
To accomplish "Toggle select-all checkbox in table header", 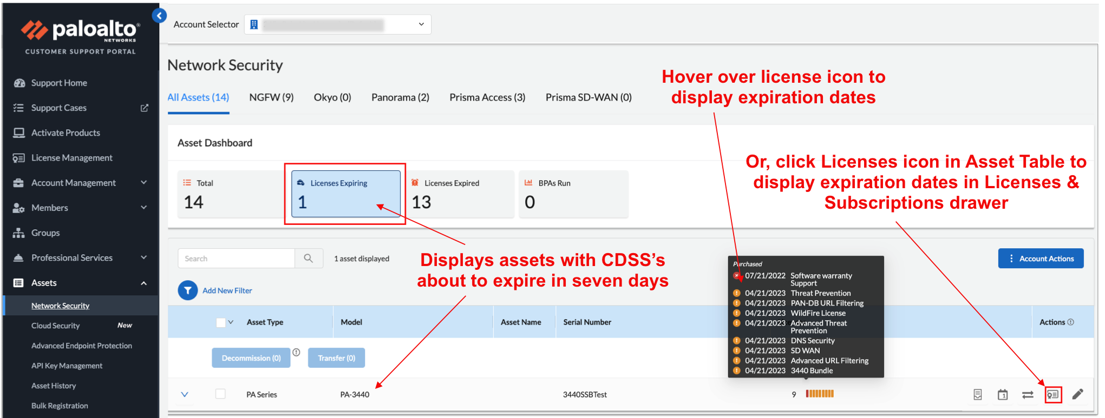I will [220, 322].
